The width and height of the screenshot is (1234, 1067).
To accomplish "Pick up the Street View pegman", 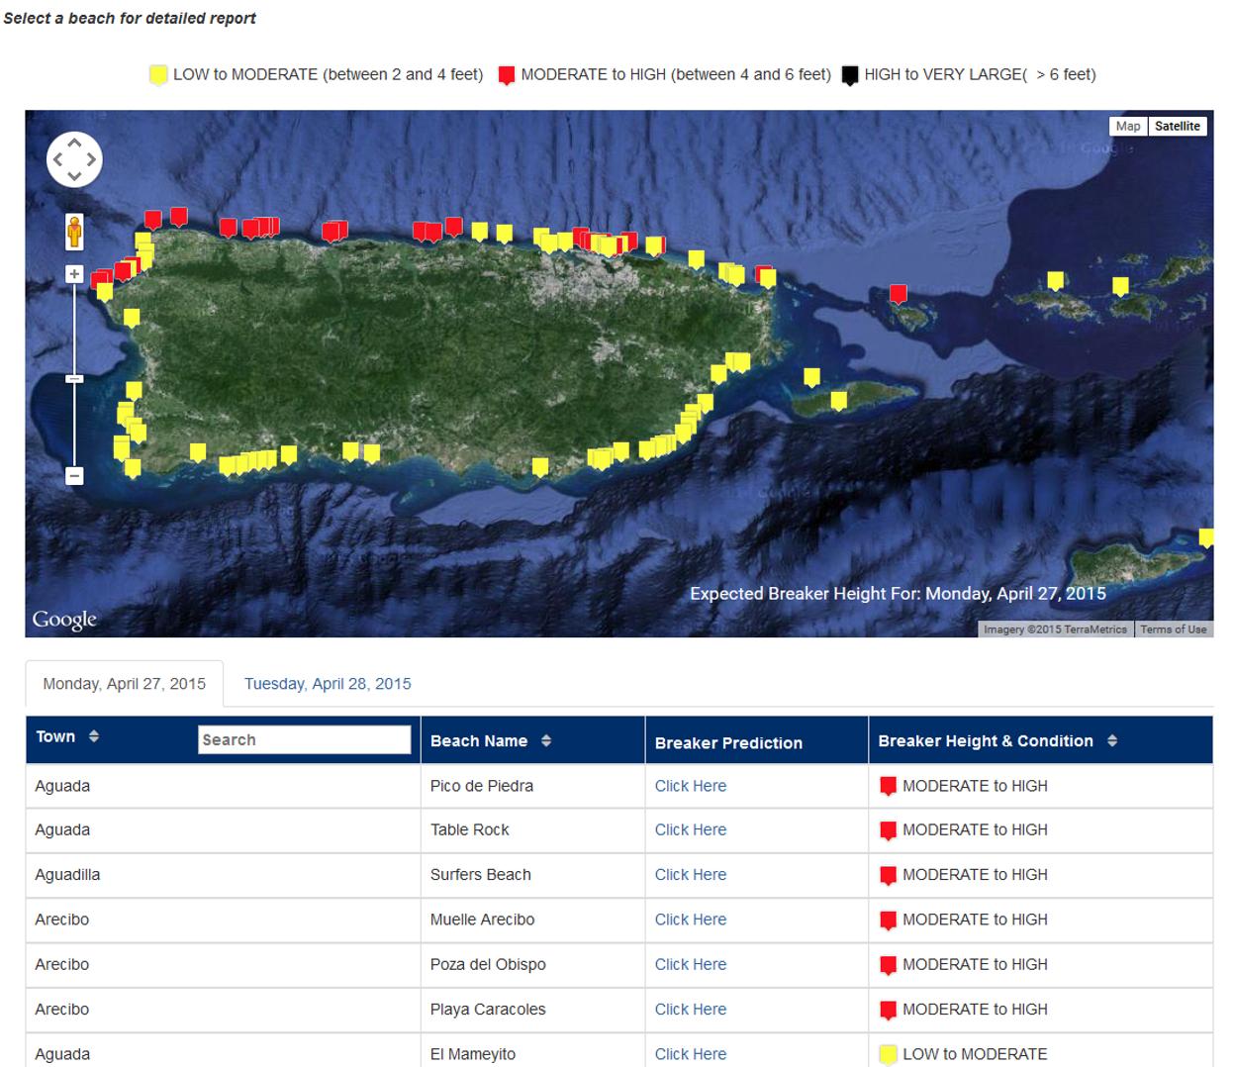I will pos(74,232).
